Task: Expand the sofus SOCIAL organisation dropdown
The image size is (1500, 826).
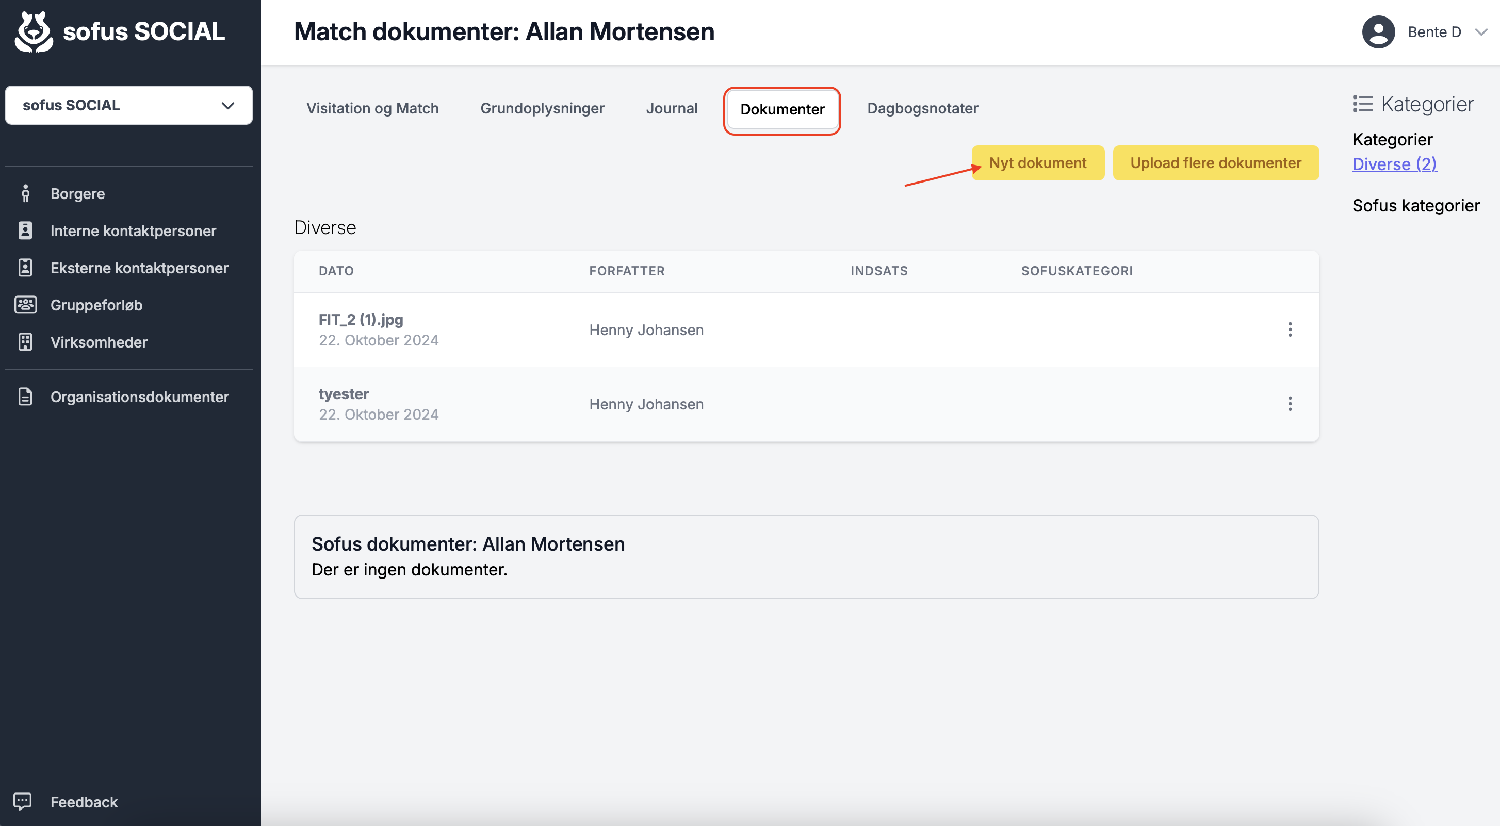Action: (128, 105)
